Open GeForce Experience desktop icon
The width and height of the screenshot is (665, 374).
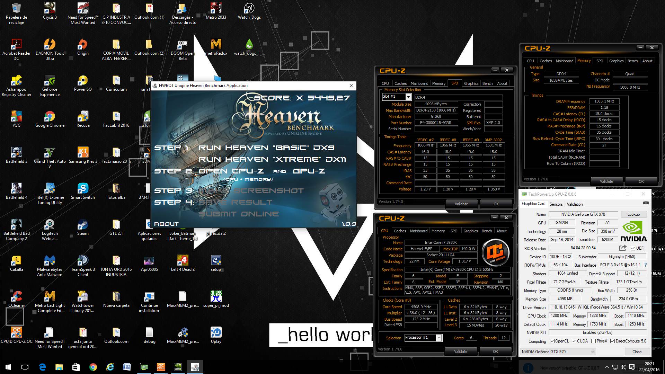coord(50,86)
